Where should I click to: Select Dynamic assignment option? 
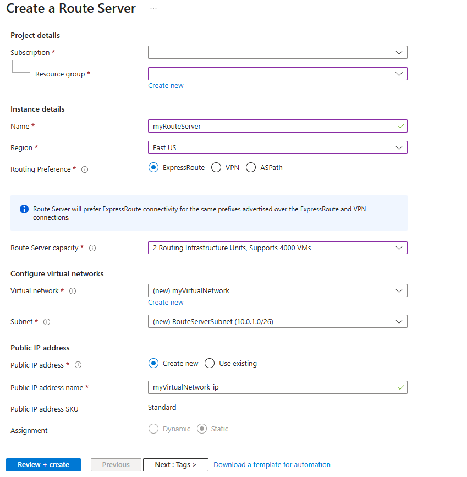pyautogui.click(x=153, y=429)
